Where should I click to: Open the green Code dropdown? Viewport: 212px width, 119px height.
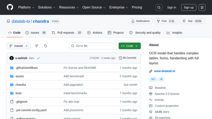click(x=130, y=46)
